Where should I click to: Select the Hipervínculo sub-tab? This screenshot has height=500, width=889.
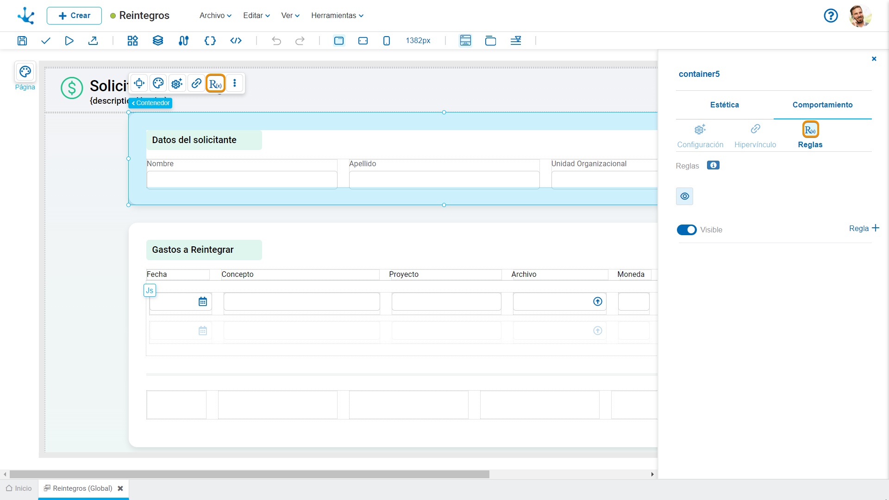755,136
